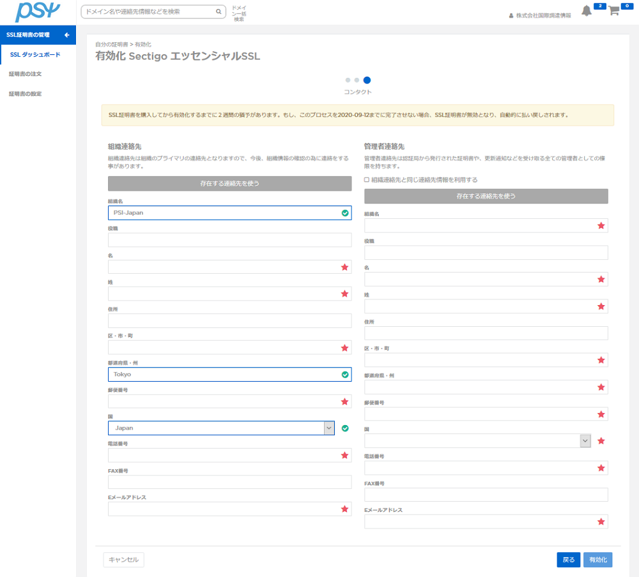Focus organization contact 役職 field
Image resolution: width=639 pixels, height=577 pixels.
tap(229, 240)
